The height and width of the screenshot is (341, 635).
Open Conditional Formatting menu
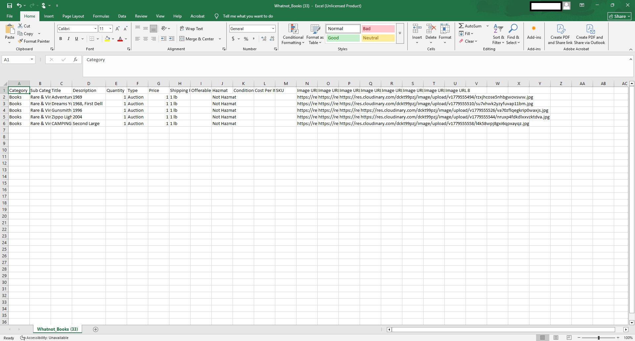[x=293, y=34]
